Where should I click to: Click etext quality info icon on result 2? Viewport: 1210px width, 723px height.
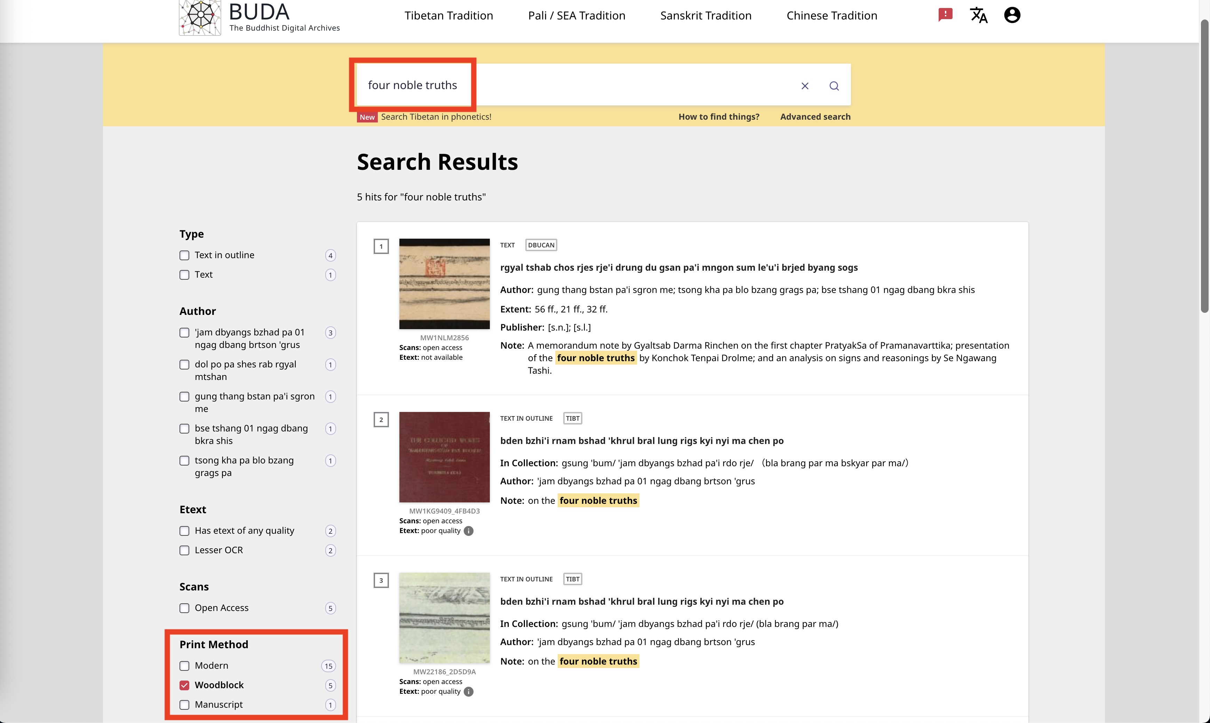[468, 531]
